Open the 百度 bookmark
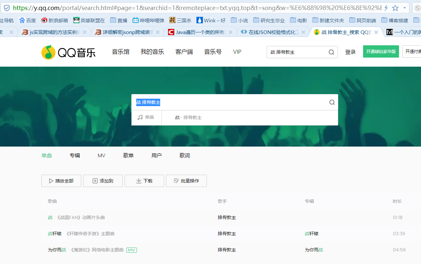The image size is (421, 264). click(x=28, y=20)
